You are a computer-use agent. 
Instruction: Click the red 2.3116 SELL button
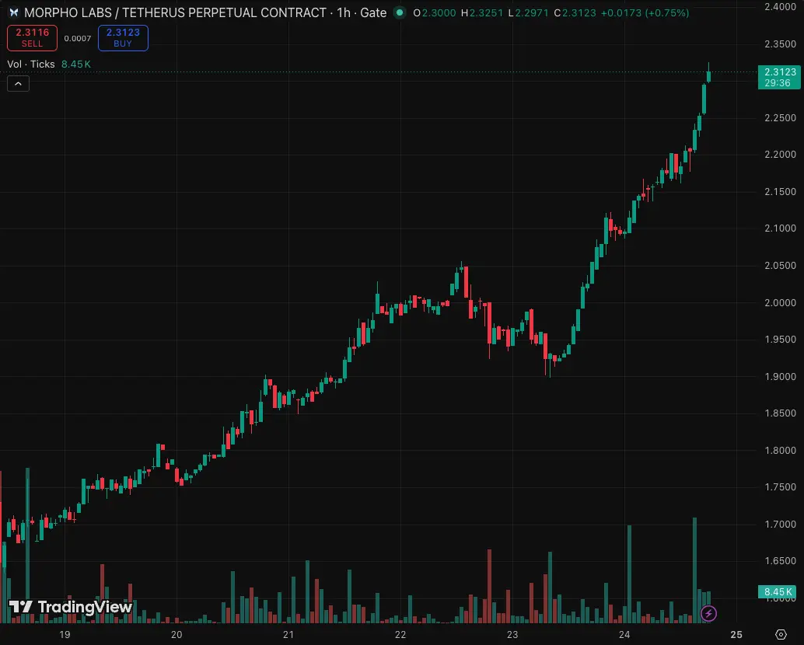pyautogui.click(x=33, y=38)
